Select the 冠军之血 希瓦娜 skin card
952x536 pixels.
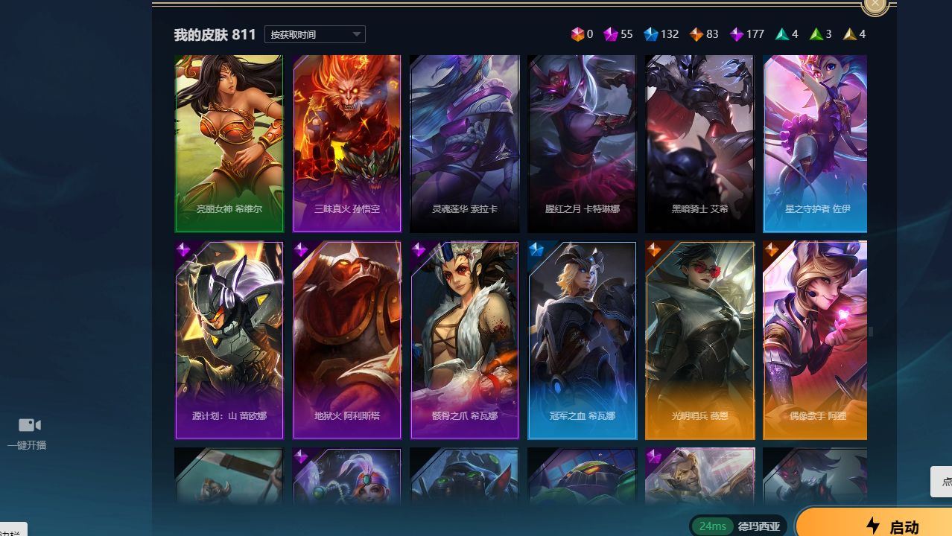[x=582, y=340]
